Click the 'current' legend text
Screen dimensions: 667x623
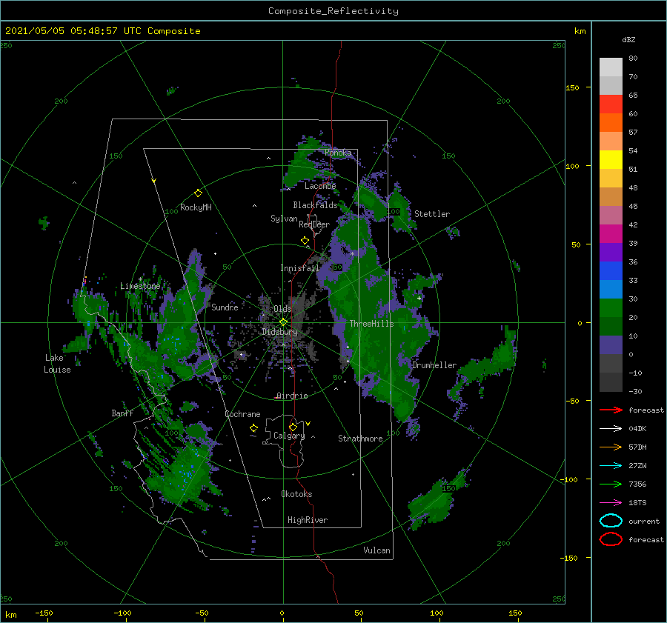(644, 521)
